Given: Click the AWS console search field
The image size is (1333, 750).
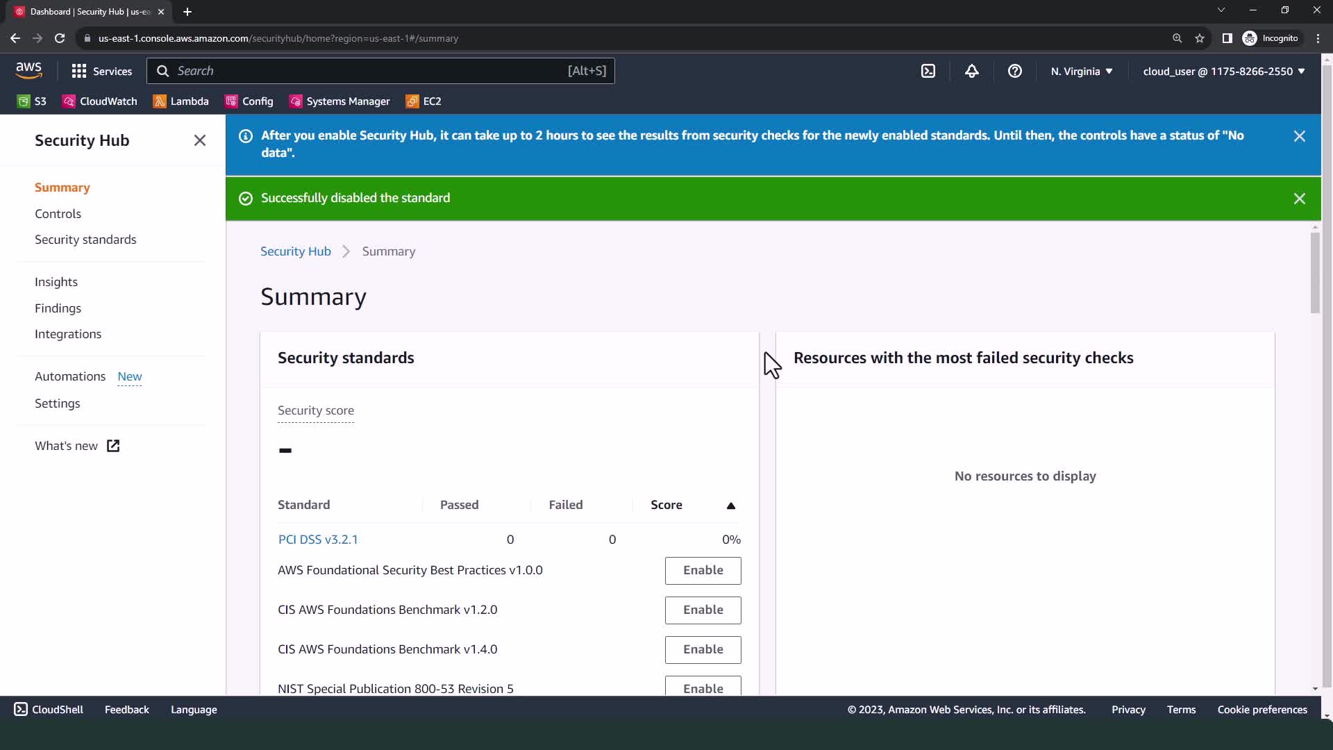Looking at the screenshot, I should [380, 71].
